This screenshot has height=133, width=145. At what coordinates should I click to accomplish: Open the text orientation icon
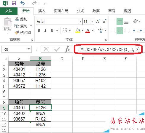coord(136,21)
